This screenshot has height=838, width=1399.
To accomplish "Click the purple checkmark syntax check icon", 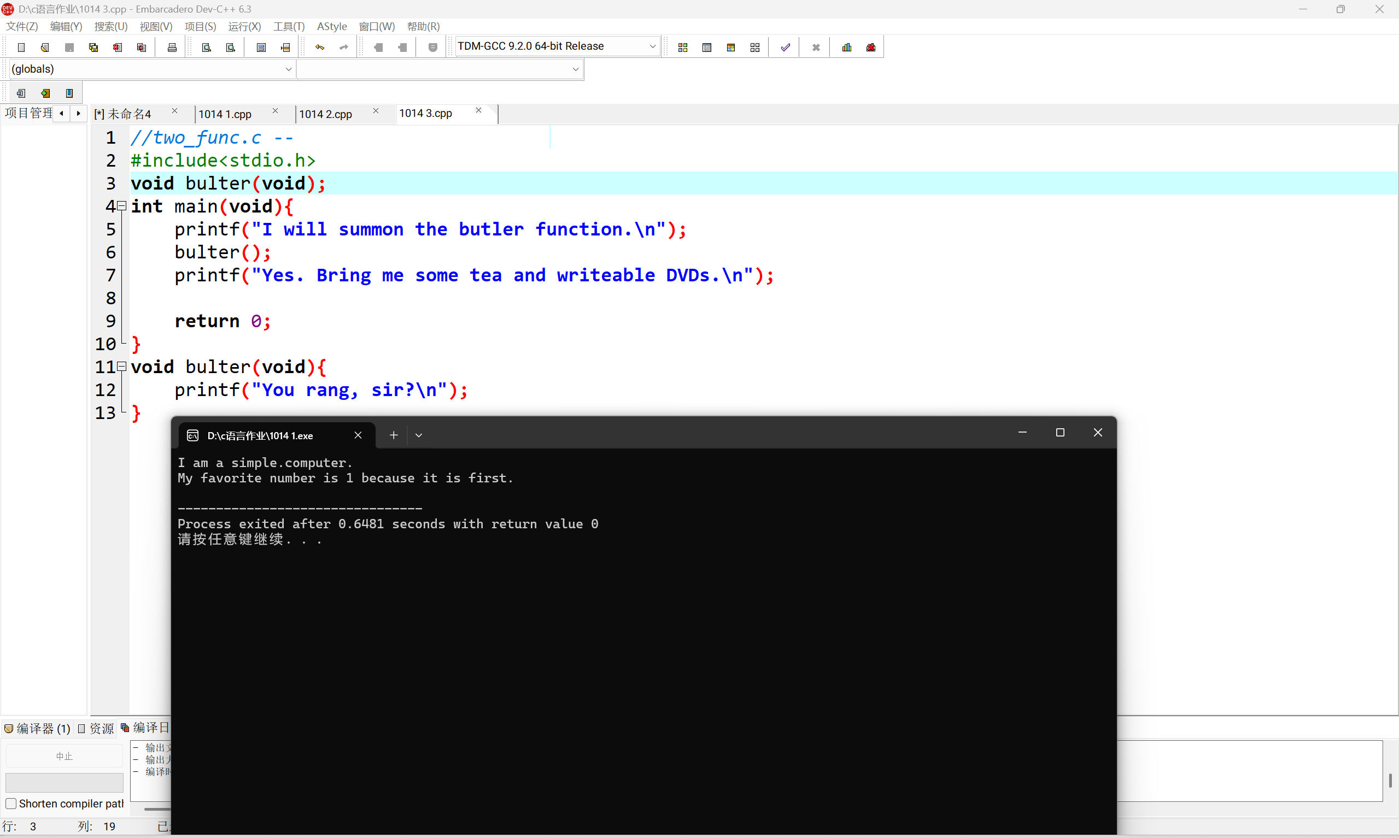I will (x=785, y=48).
